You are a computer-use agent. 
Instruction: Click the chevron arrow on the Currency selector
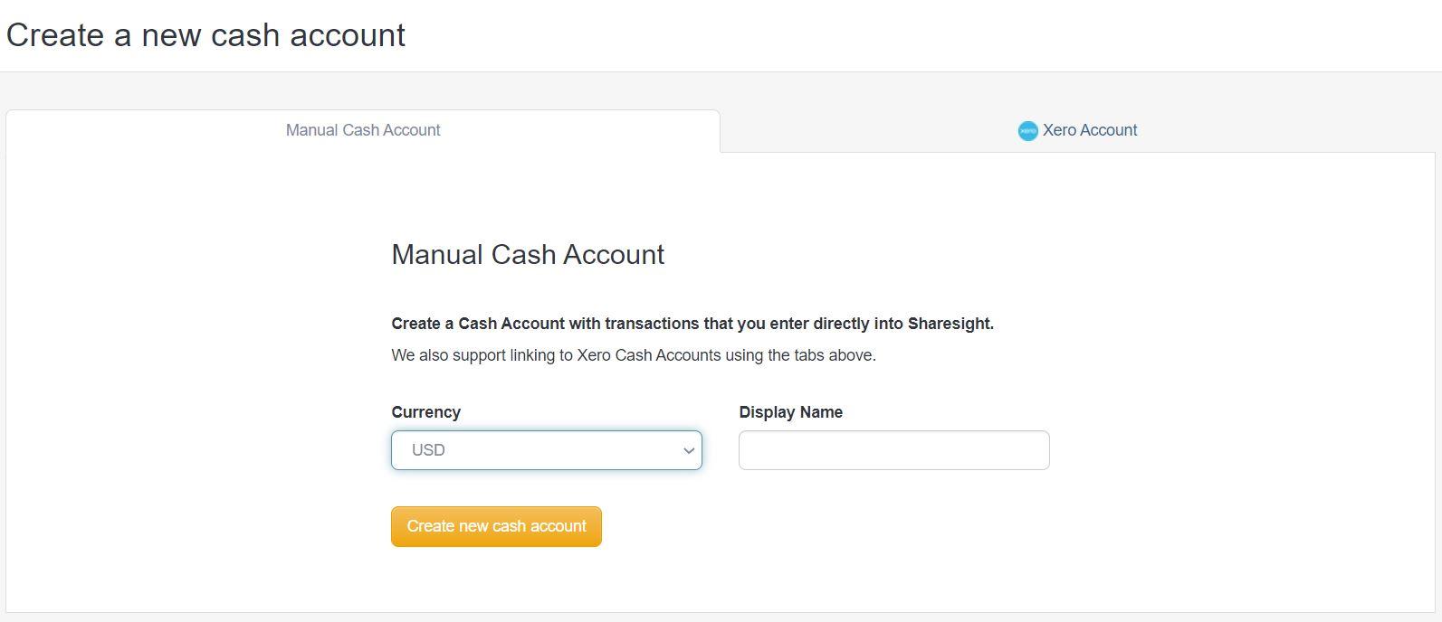click(689, 449)
